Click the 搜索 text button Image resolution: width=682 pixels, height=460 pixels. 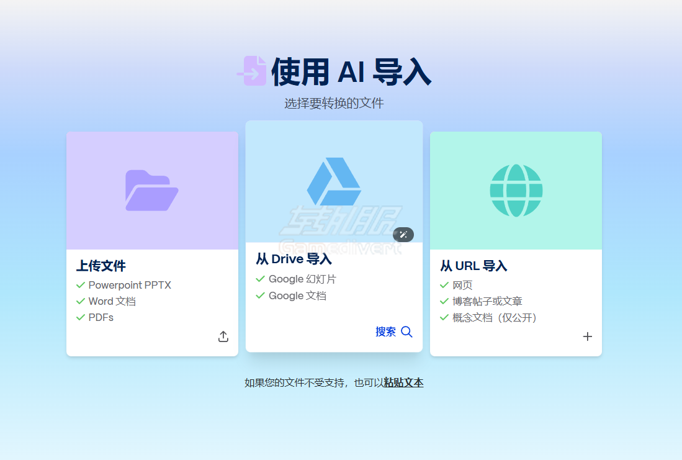385,332
